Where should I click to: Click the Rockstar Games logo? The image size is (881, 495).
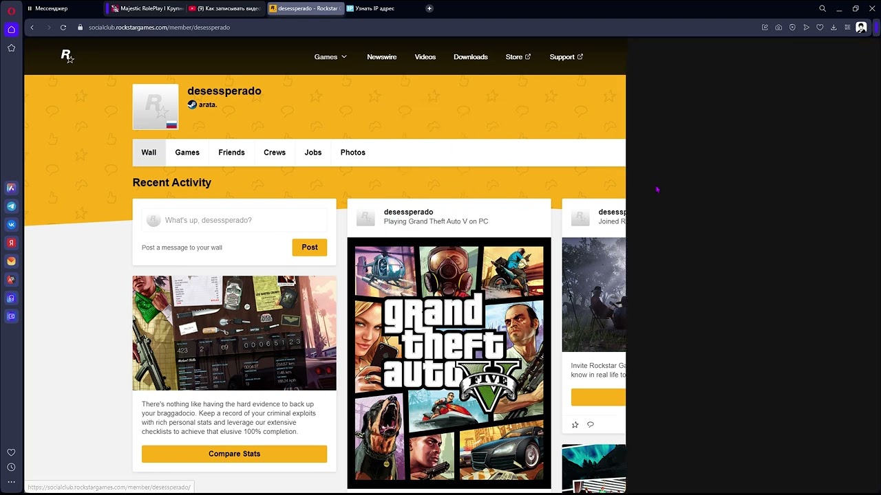pos(67,56)
